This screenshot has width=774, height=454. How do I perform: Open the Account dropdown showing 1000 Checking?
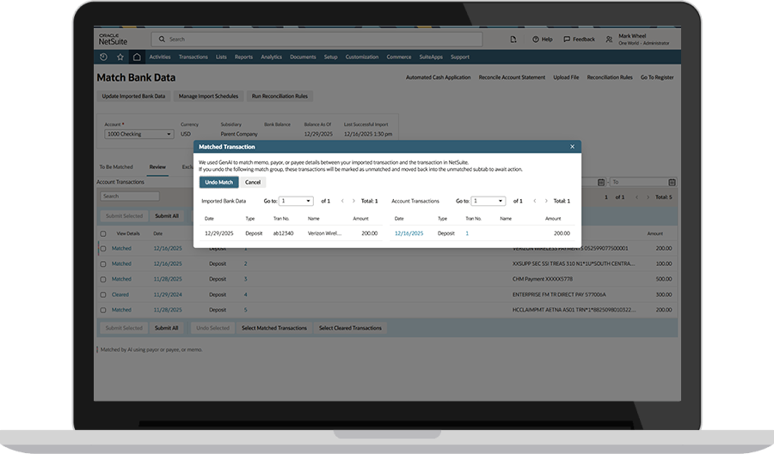point(138,134)
